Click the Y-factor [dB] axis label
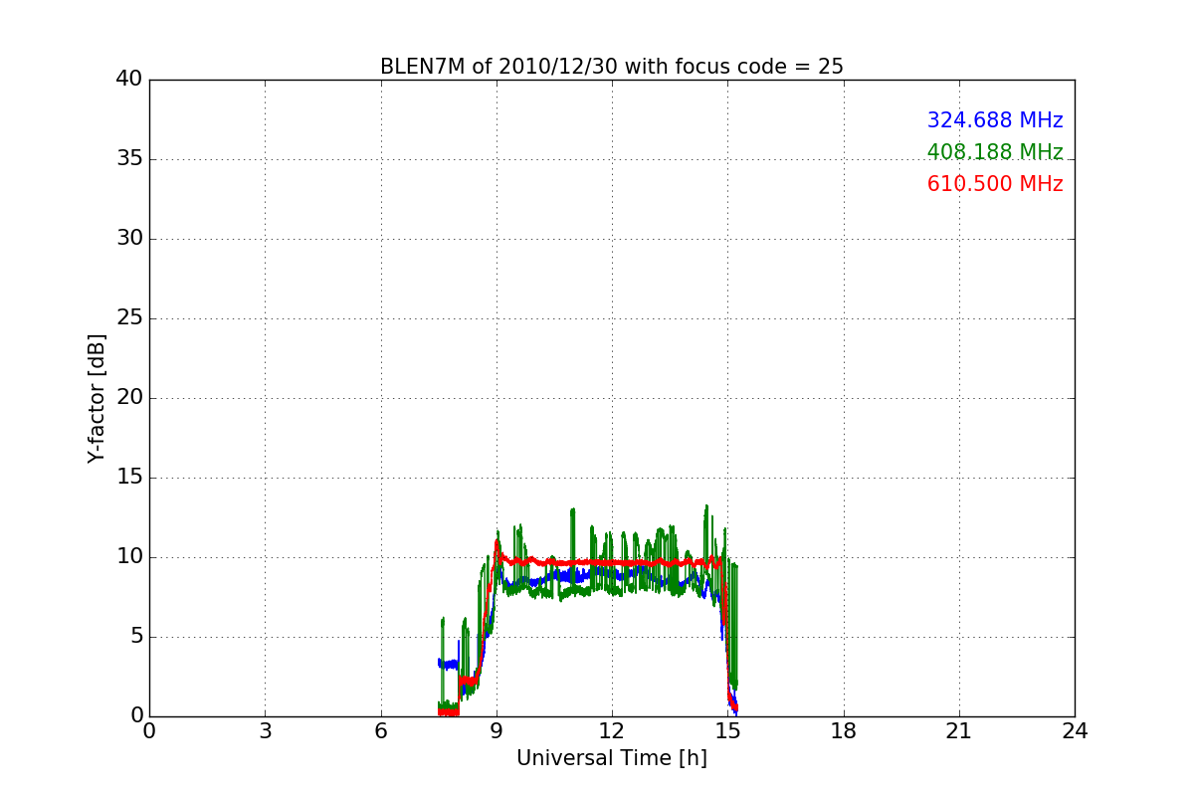The height and width of the screenshot is (796, 1194). (97, 398)
